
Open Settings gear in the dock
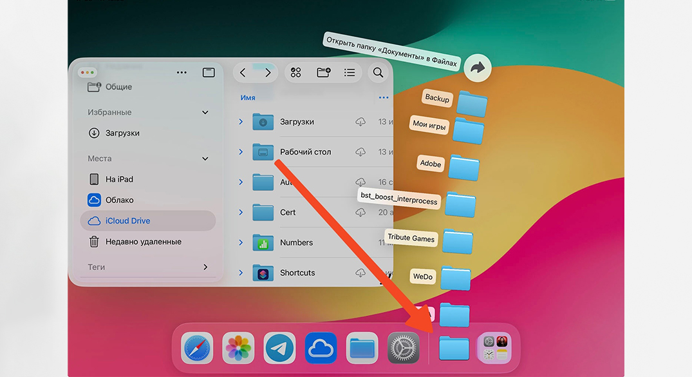click(x=404, y=349)
